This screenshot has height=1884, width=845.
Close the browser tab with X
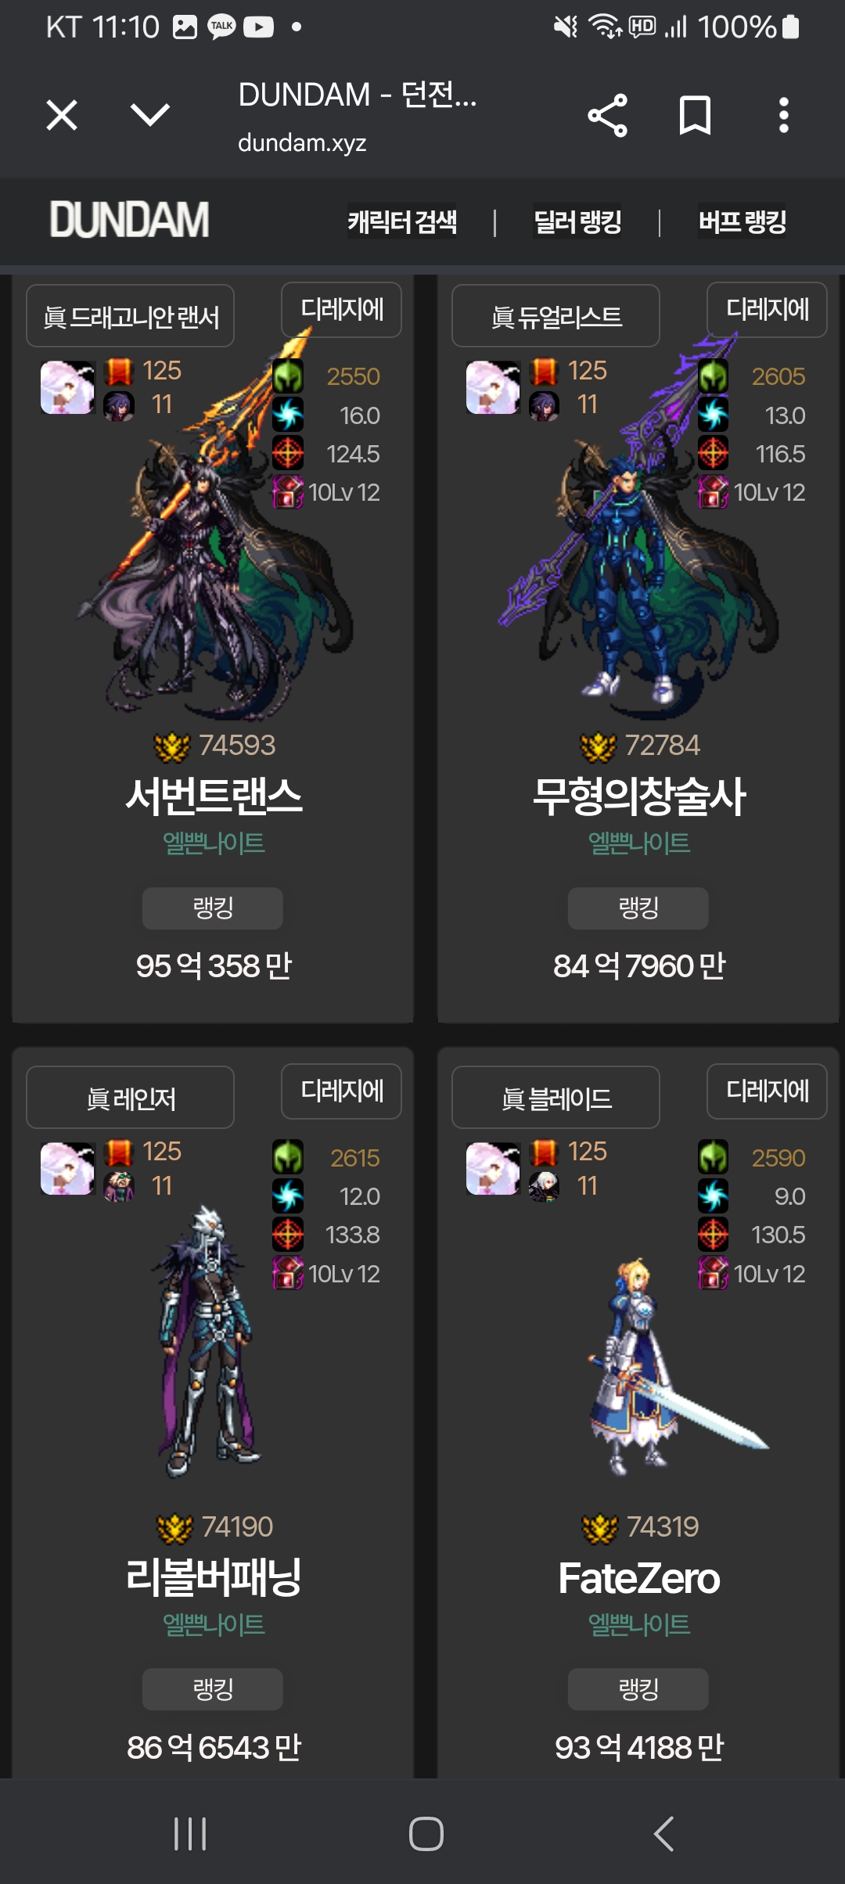(62, 116)
